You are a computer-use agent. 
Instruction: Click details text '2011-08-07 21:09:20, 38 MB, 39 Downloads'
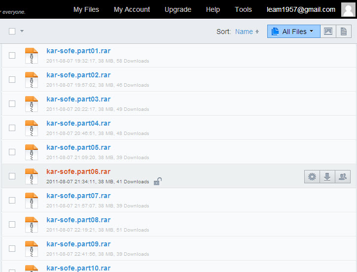(x=98, y=158)
